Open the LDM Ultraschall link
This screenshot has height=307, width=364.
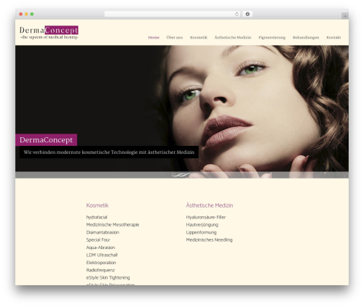(x=102, y=255)
